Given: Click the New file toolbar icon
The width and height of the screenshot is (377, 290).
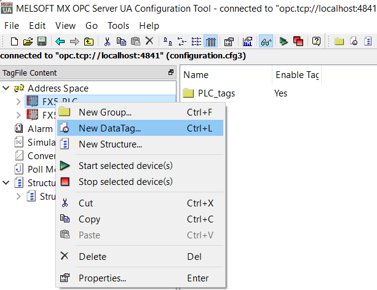Looking at the screenshot, I should (x=14, y=42).
